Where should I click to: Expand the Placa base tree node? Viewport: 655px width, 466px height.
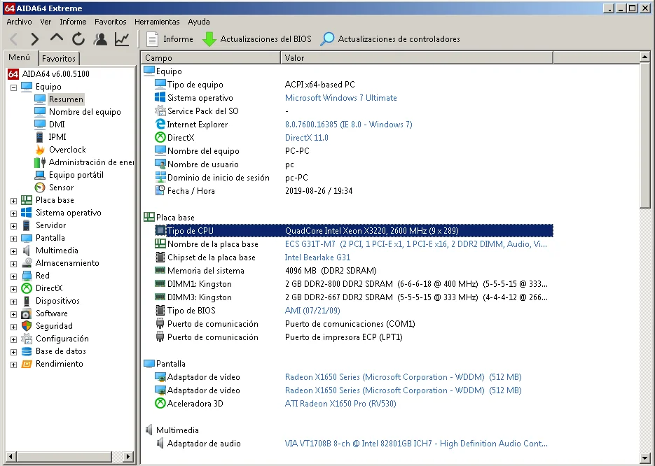coord(13,201)
